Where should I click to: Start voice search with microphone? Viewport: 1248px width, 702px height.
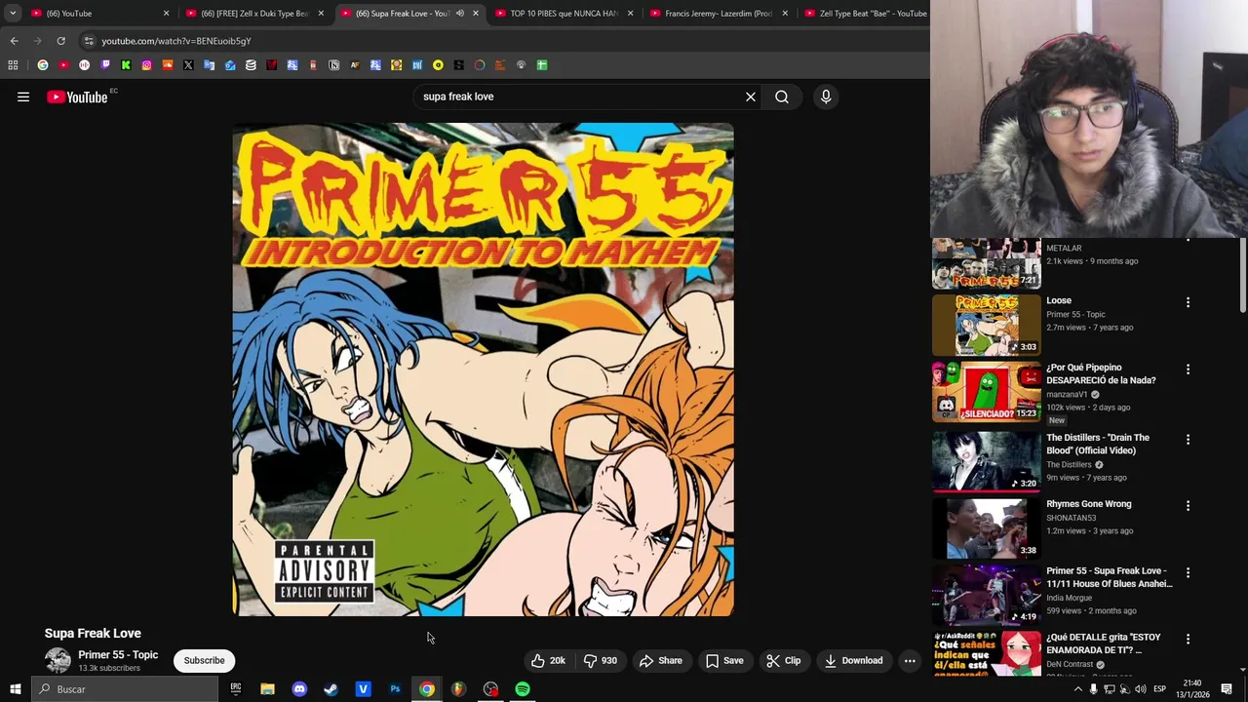(826, 97)
